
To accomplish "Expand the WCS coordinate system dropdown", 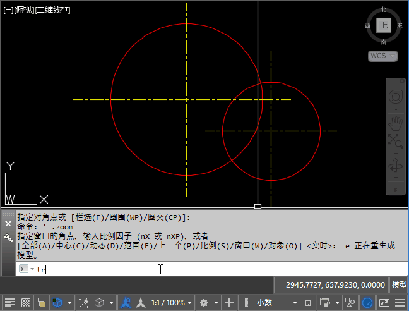I will coord(382,56).
